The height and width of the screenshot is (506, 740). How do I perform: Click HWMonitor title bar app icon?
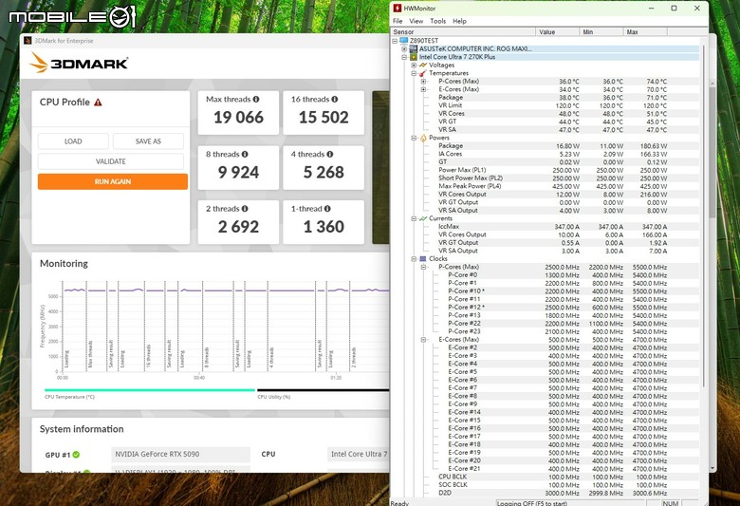(x=398, y=8)
